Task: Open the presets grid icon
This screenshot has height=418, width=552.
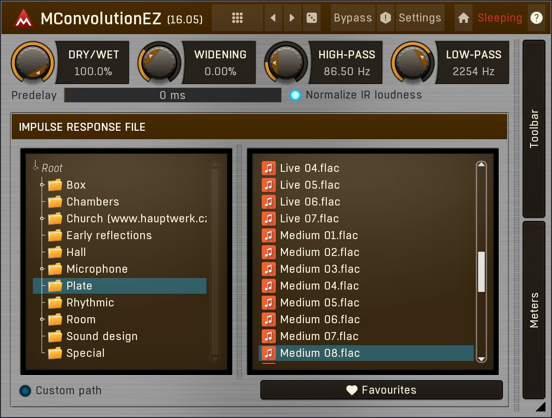Action: (x=237, y=18)
